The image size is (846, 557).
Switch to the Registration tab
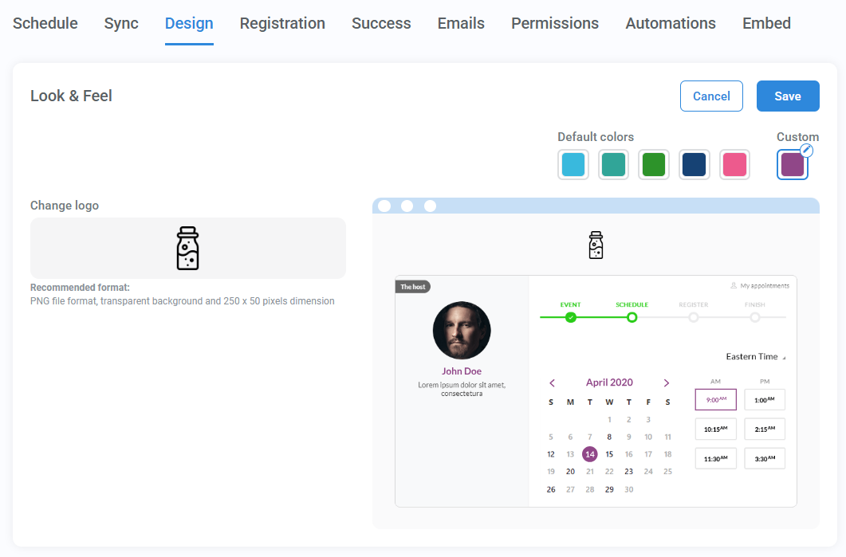tap(282, 24)
